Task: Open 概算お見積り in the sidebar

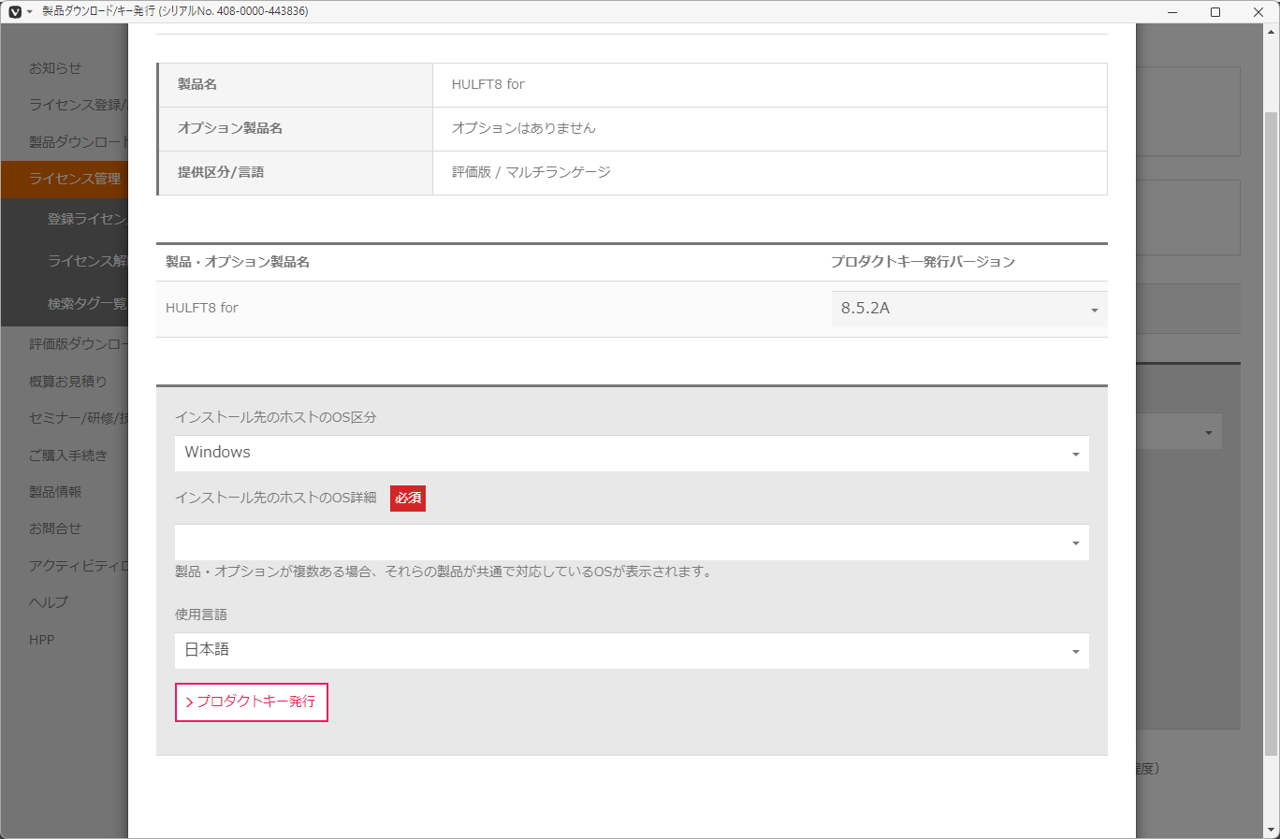Action: tap(68, 382)
